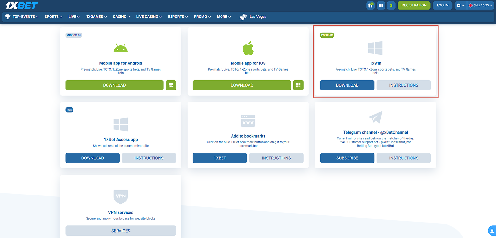Open the dollar payments icon
496x238 pixels.
tap(391, 5)
